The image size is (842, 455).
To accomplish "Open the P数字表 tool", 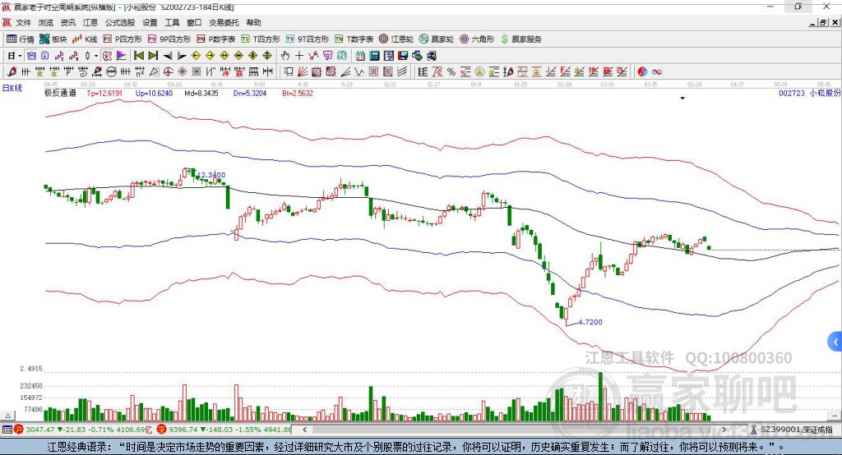I will [x=216, y=39].
